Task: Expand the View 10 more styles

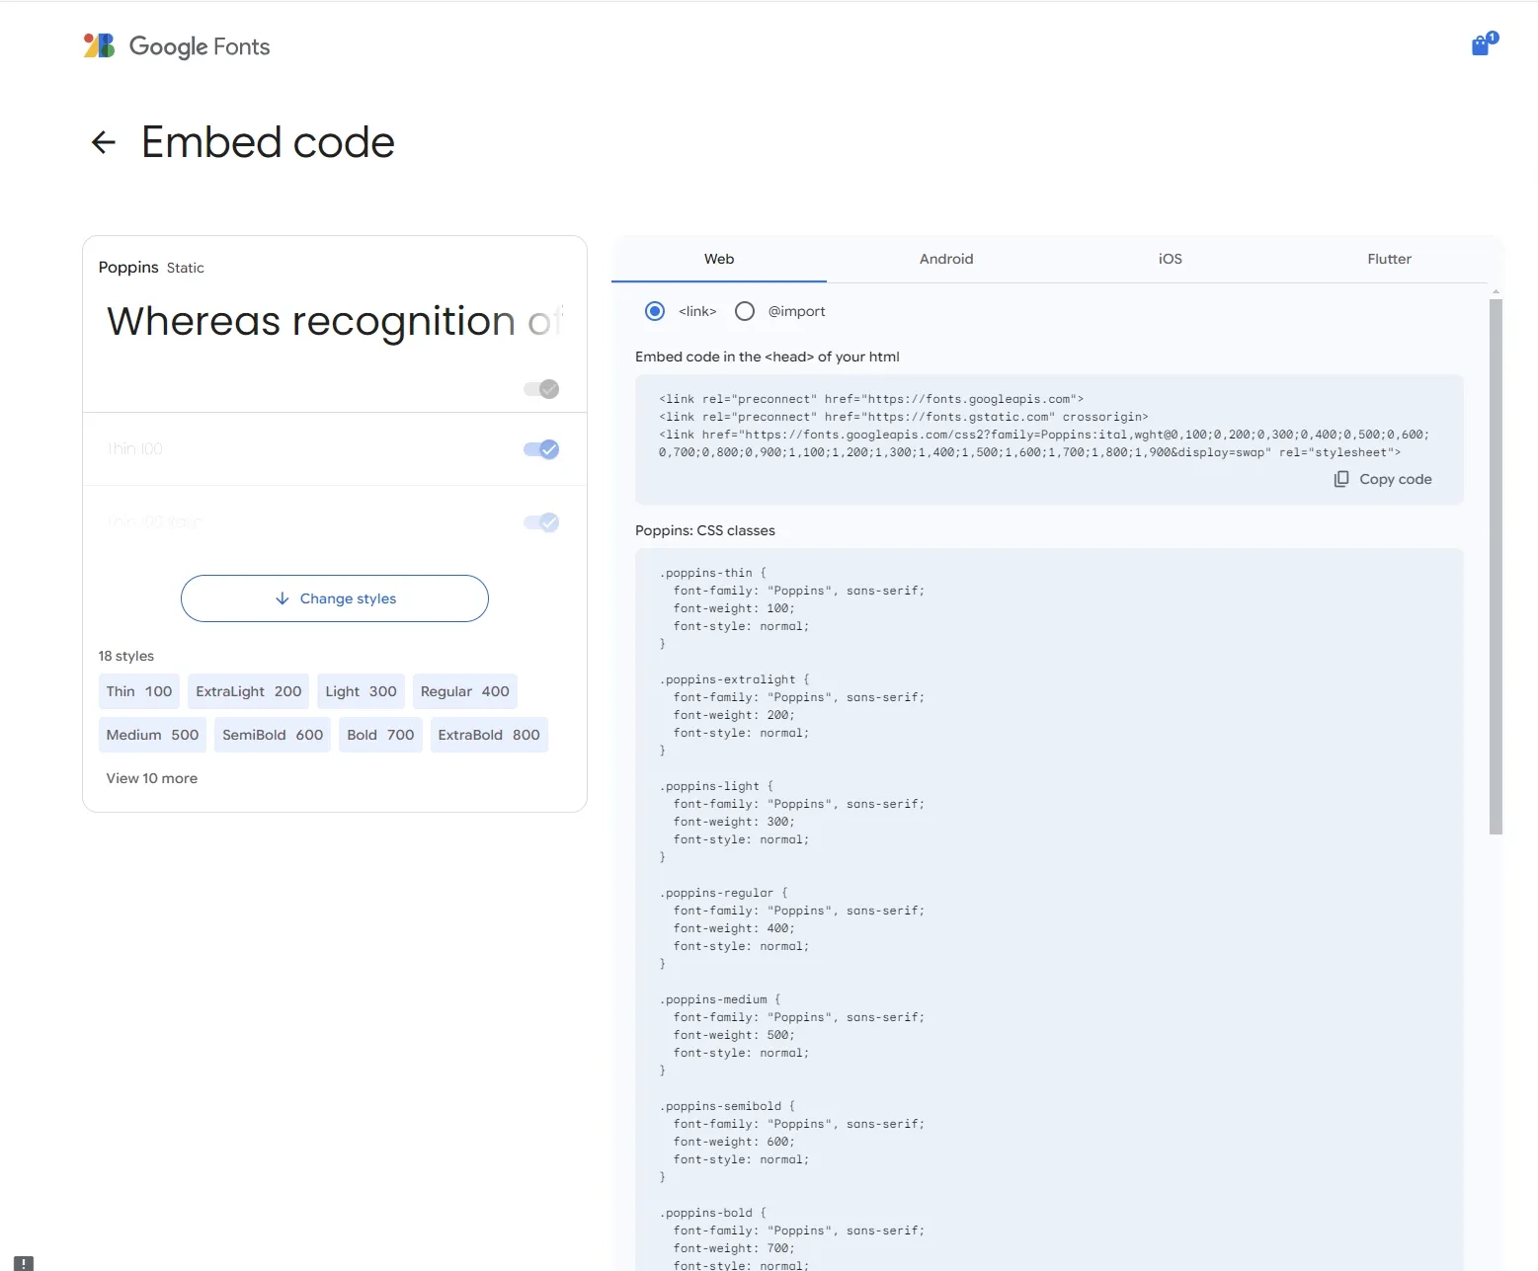Action: click(x=152, y=778)
